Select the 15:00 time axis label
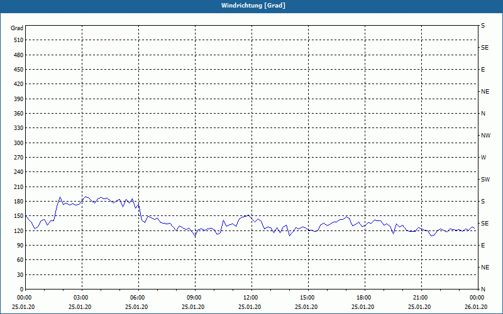The image size is (503, 314). (308, 298)
